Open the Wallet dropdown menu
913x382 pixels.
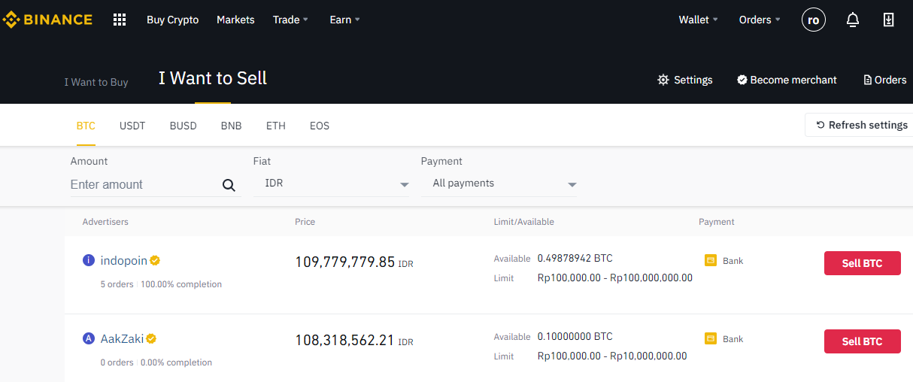(698, 20)
